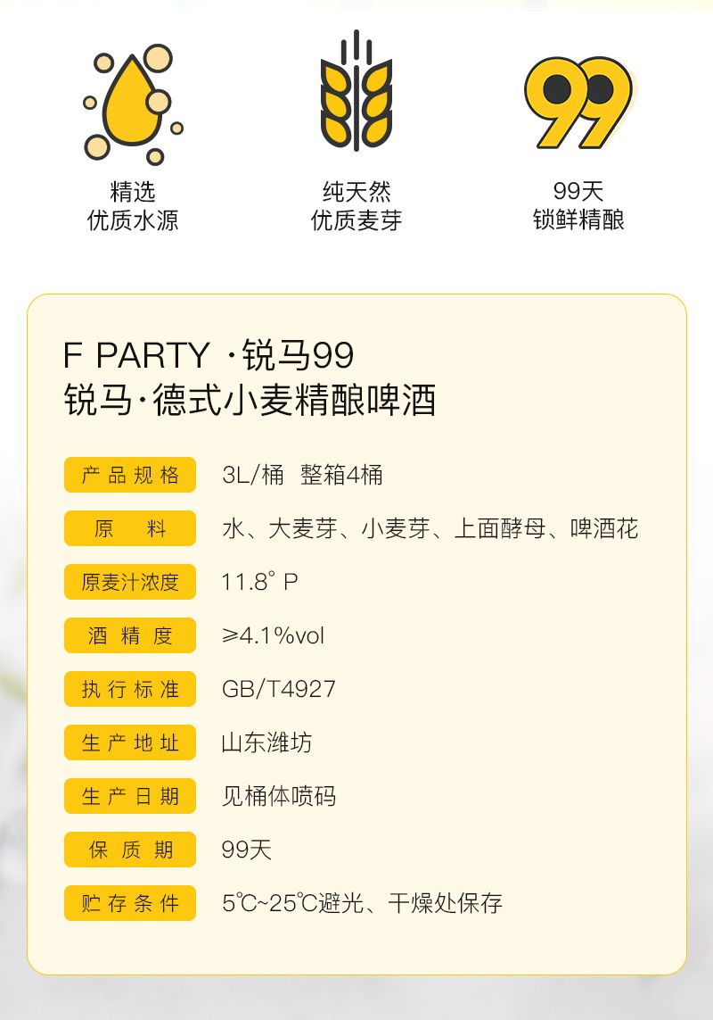Image resolution: width=713 pixels, height=1020 pixels.
Task: Click the 原麦汁浓度 label badge
Action: (x=130, y=582)
